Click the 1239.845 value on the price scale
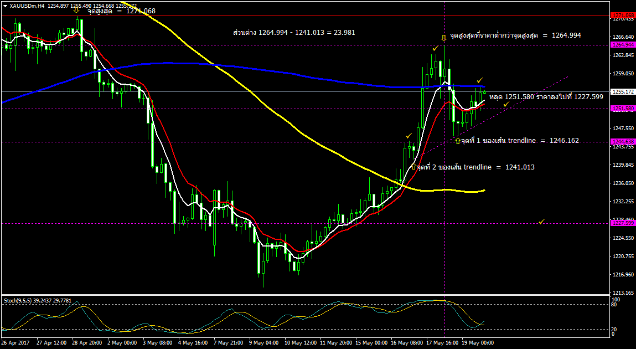The width and height of the screenshot is (636, 349). pos(623,165)
